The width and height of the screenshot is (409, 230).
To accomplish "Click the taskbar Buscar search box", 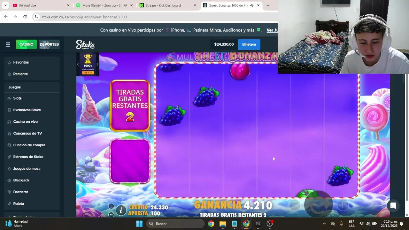I will coord(175,224).
